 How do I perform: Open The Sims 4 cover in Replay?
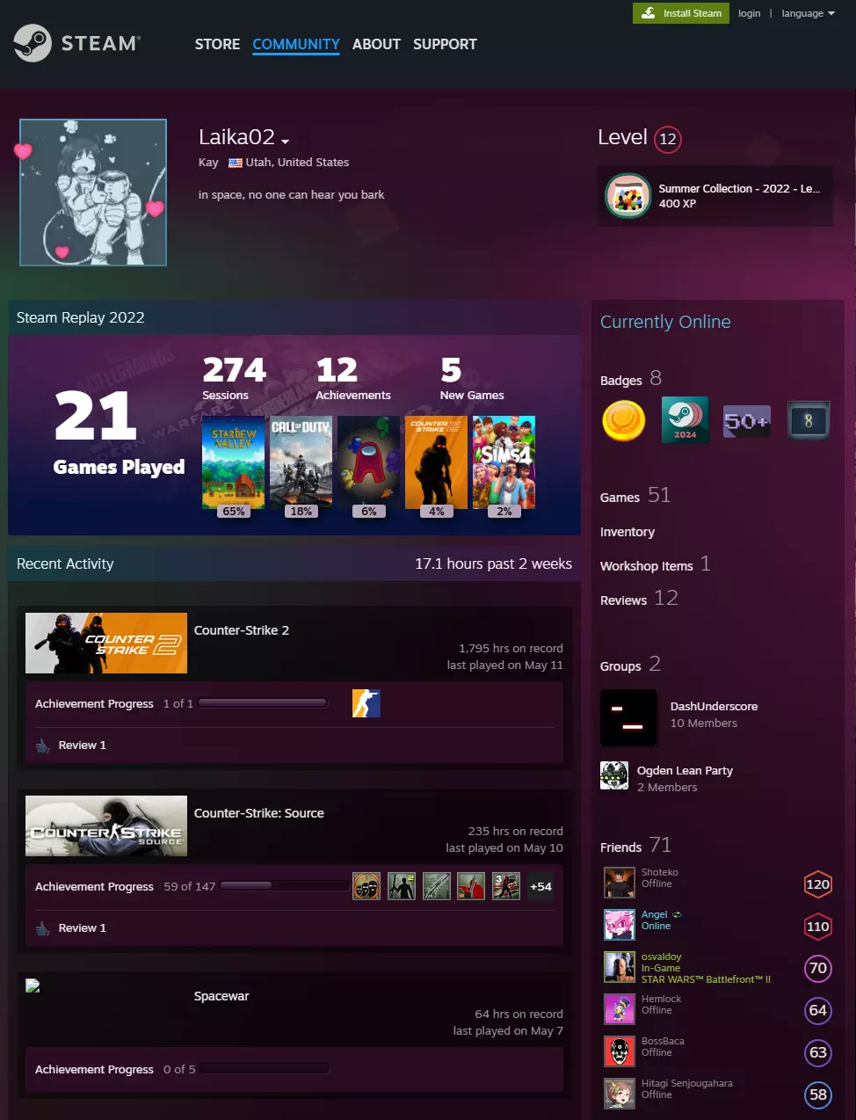(504, 462)
